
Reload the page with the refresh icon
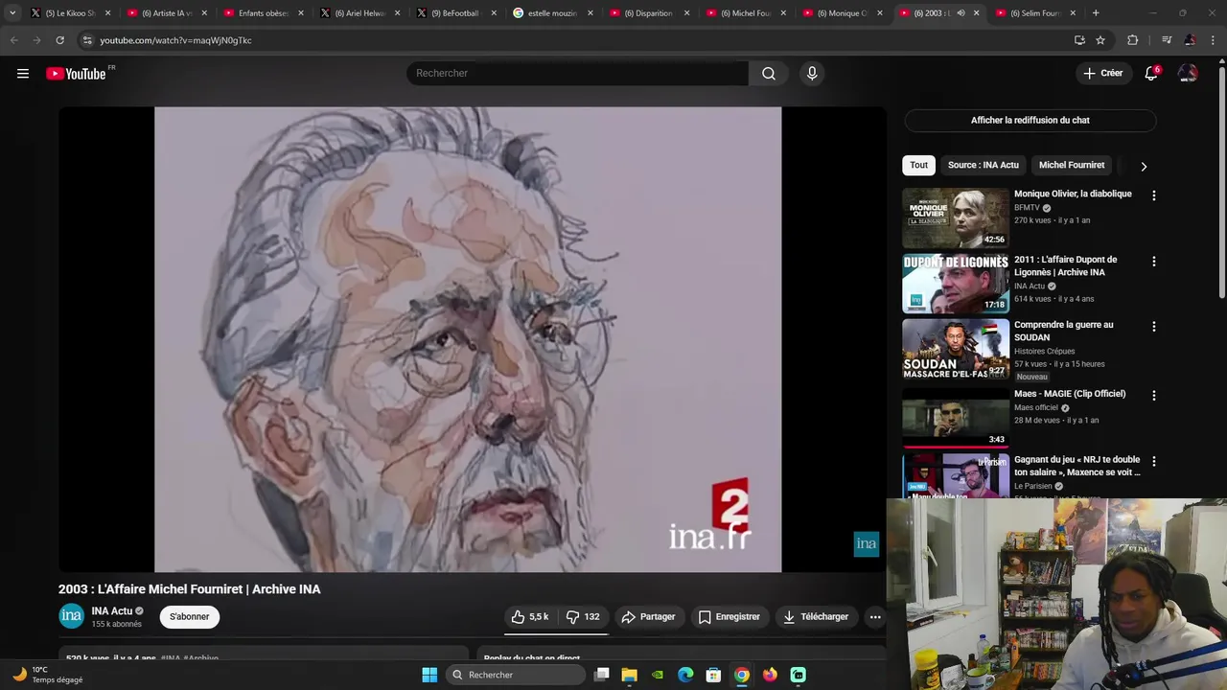pyautogui.click(x=59, y=40)
